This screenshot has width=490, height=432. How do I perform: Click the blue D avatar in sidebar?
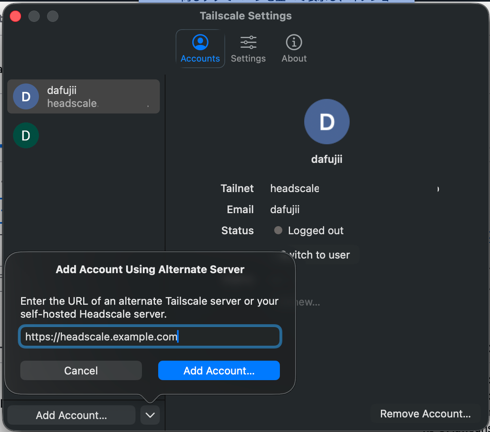tap(26, 96)
